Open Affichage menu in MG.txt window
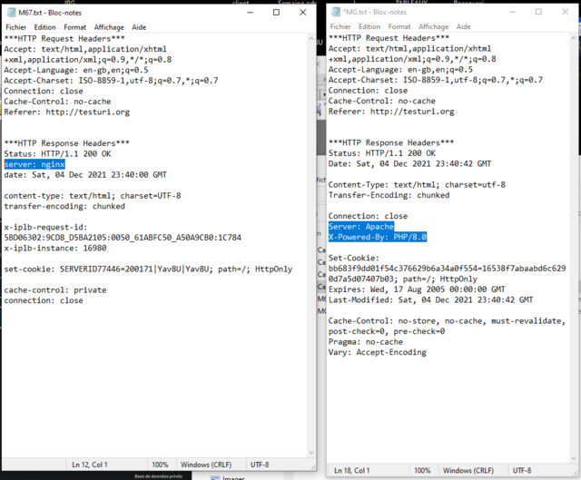 point(434,26)
